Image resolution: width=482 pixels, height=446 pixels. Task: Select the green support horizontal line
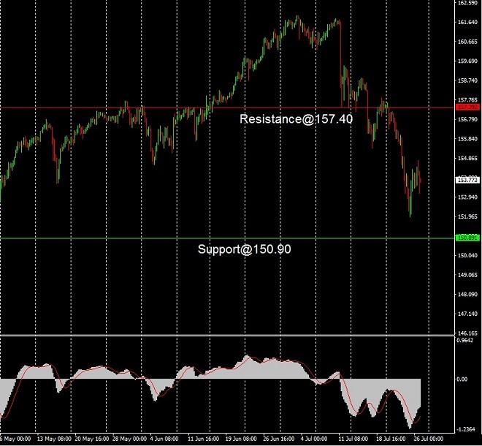tap(227, 238)
